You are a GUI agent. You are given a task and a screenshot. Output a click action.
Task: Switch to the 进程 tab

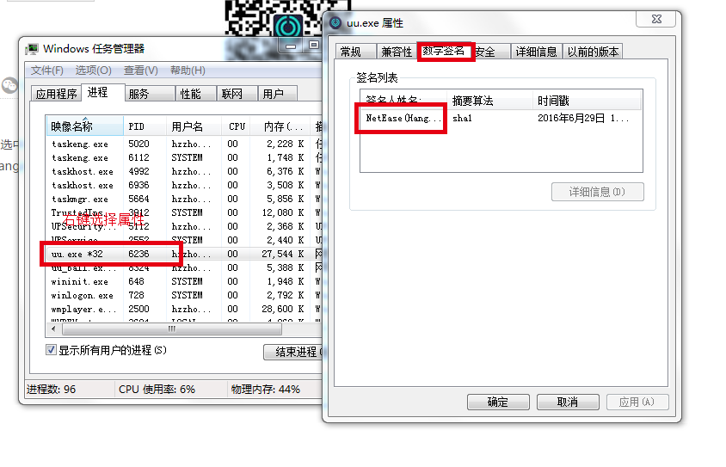pyautogui.click(x=102, y=92)
